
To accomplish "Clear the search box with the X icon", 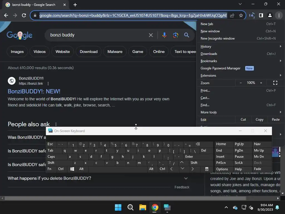I will pos(151,35).
